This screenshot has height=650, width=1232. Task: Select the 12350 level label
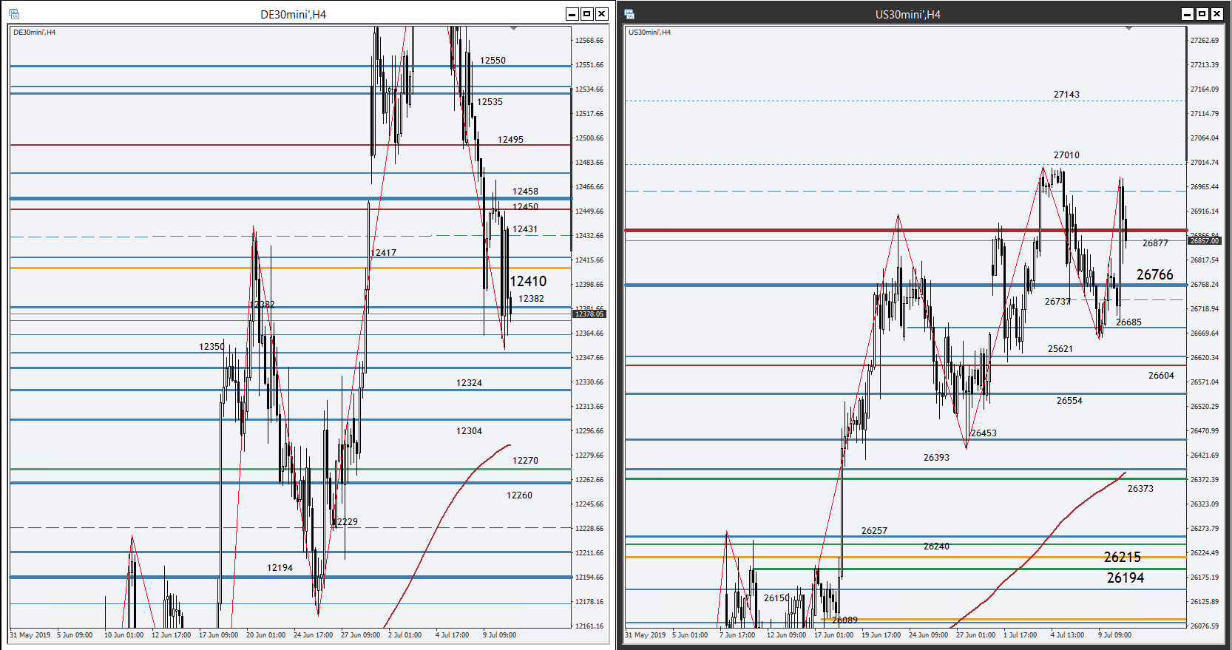211,347
